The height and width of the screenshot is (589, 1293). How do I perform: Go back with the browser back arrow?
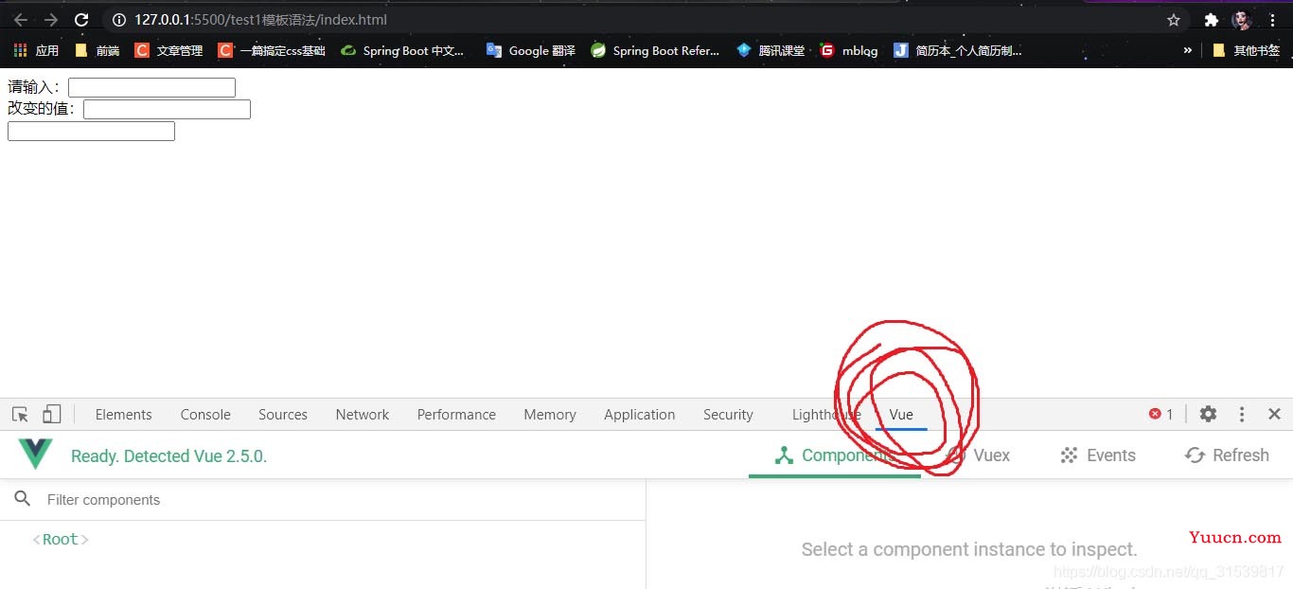tap(20, 20)
